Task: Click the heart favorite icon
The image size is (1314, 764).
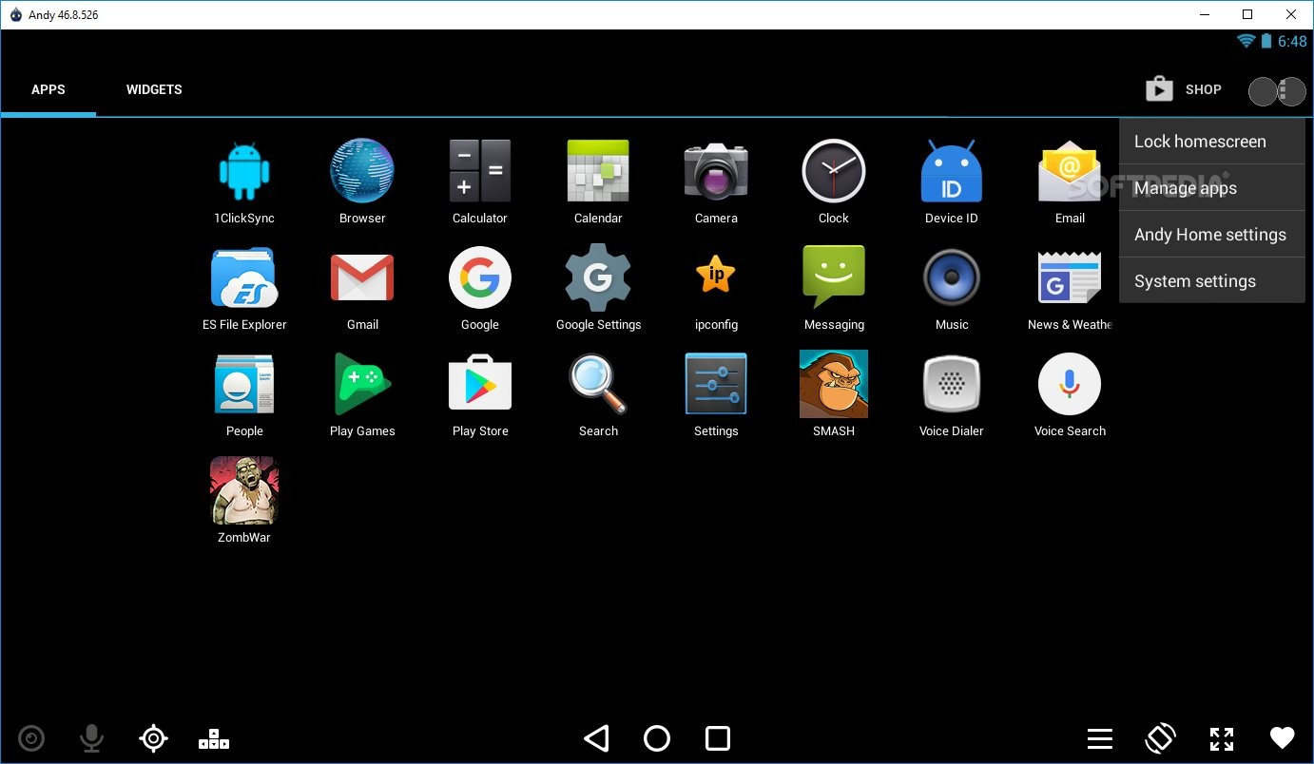Action: (x=1283, y=737)
